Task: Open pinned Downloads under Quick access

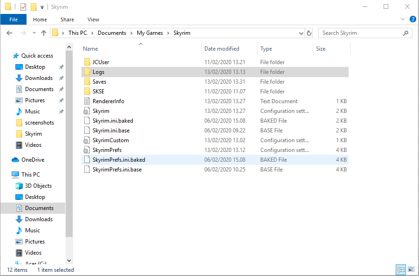Action: (x=39, y=78)
